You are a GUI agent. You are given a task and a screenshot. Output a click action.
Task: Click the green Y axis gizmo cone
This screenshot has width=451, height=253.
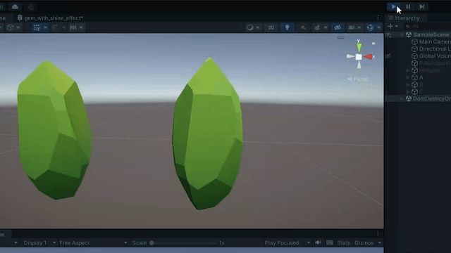click(359, 47)
